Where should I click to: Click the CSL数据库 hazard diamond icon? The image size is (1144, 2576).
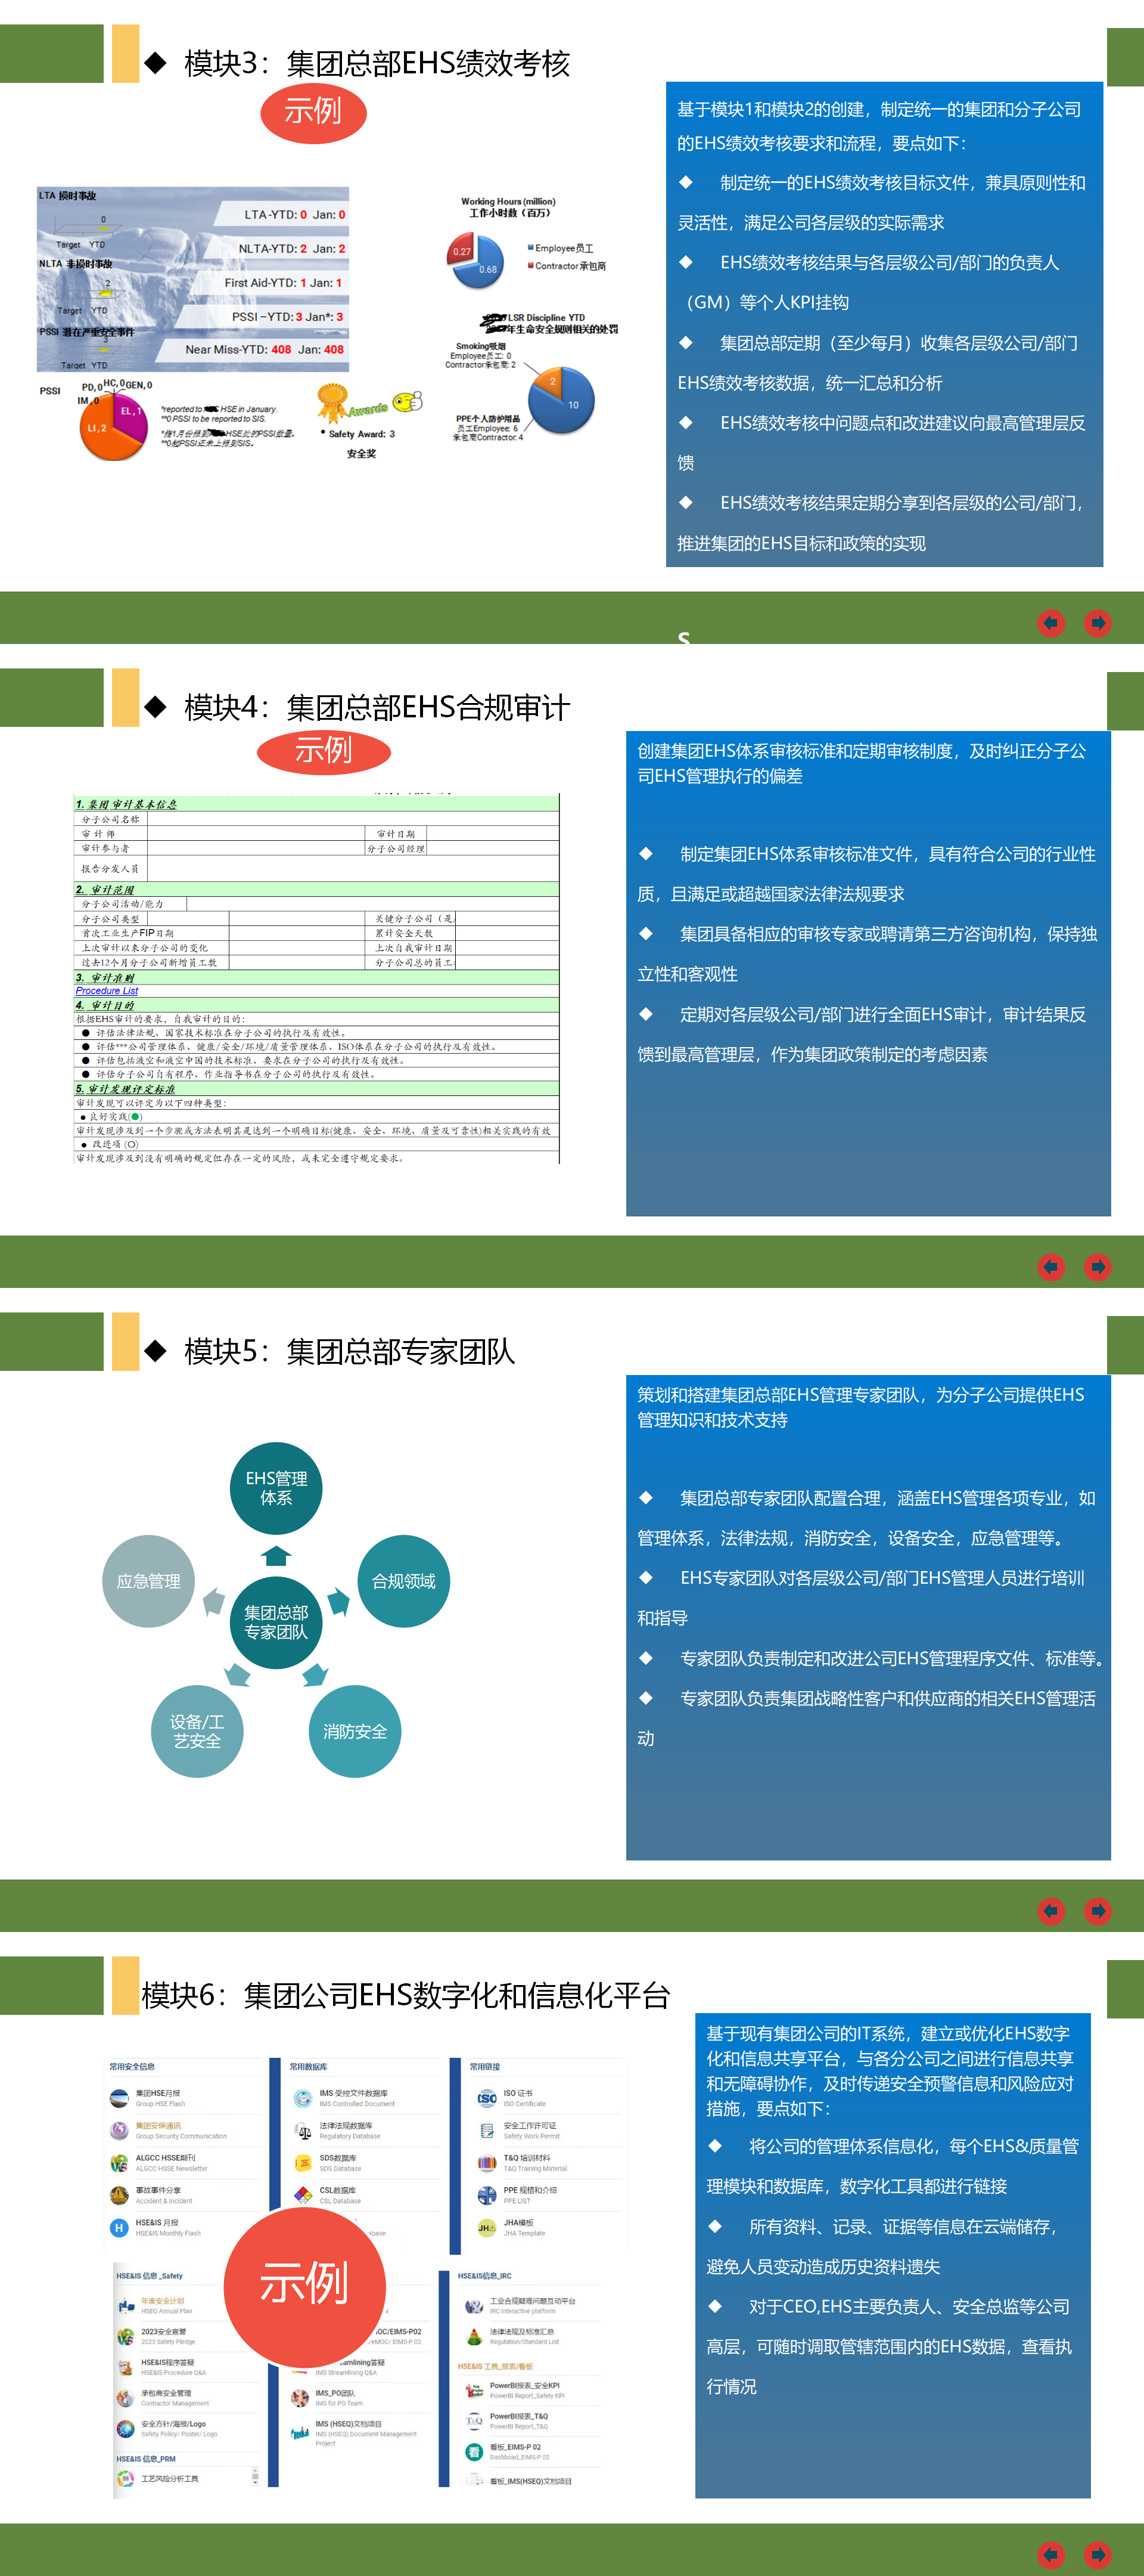pos(303,2195)
